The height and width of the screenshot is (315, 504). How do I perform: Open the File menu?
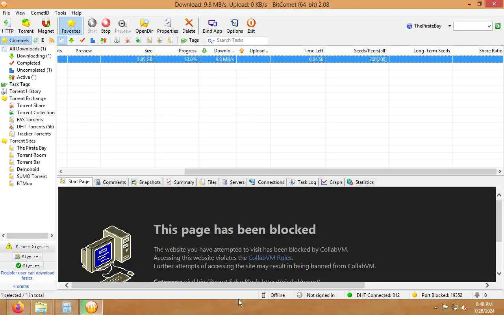pos(6,13)
